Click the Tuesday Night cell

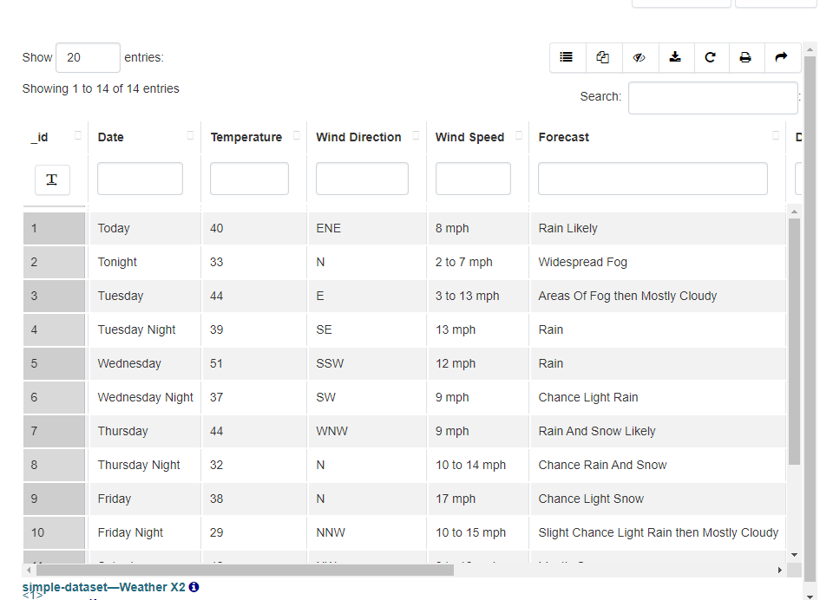[146, 329]
